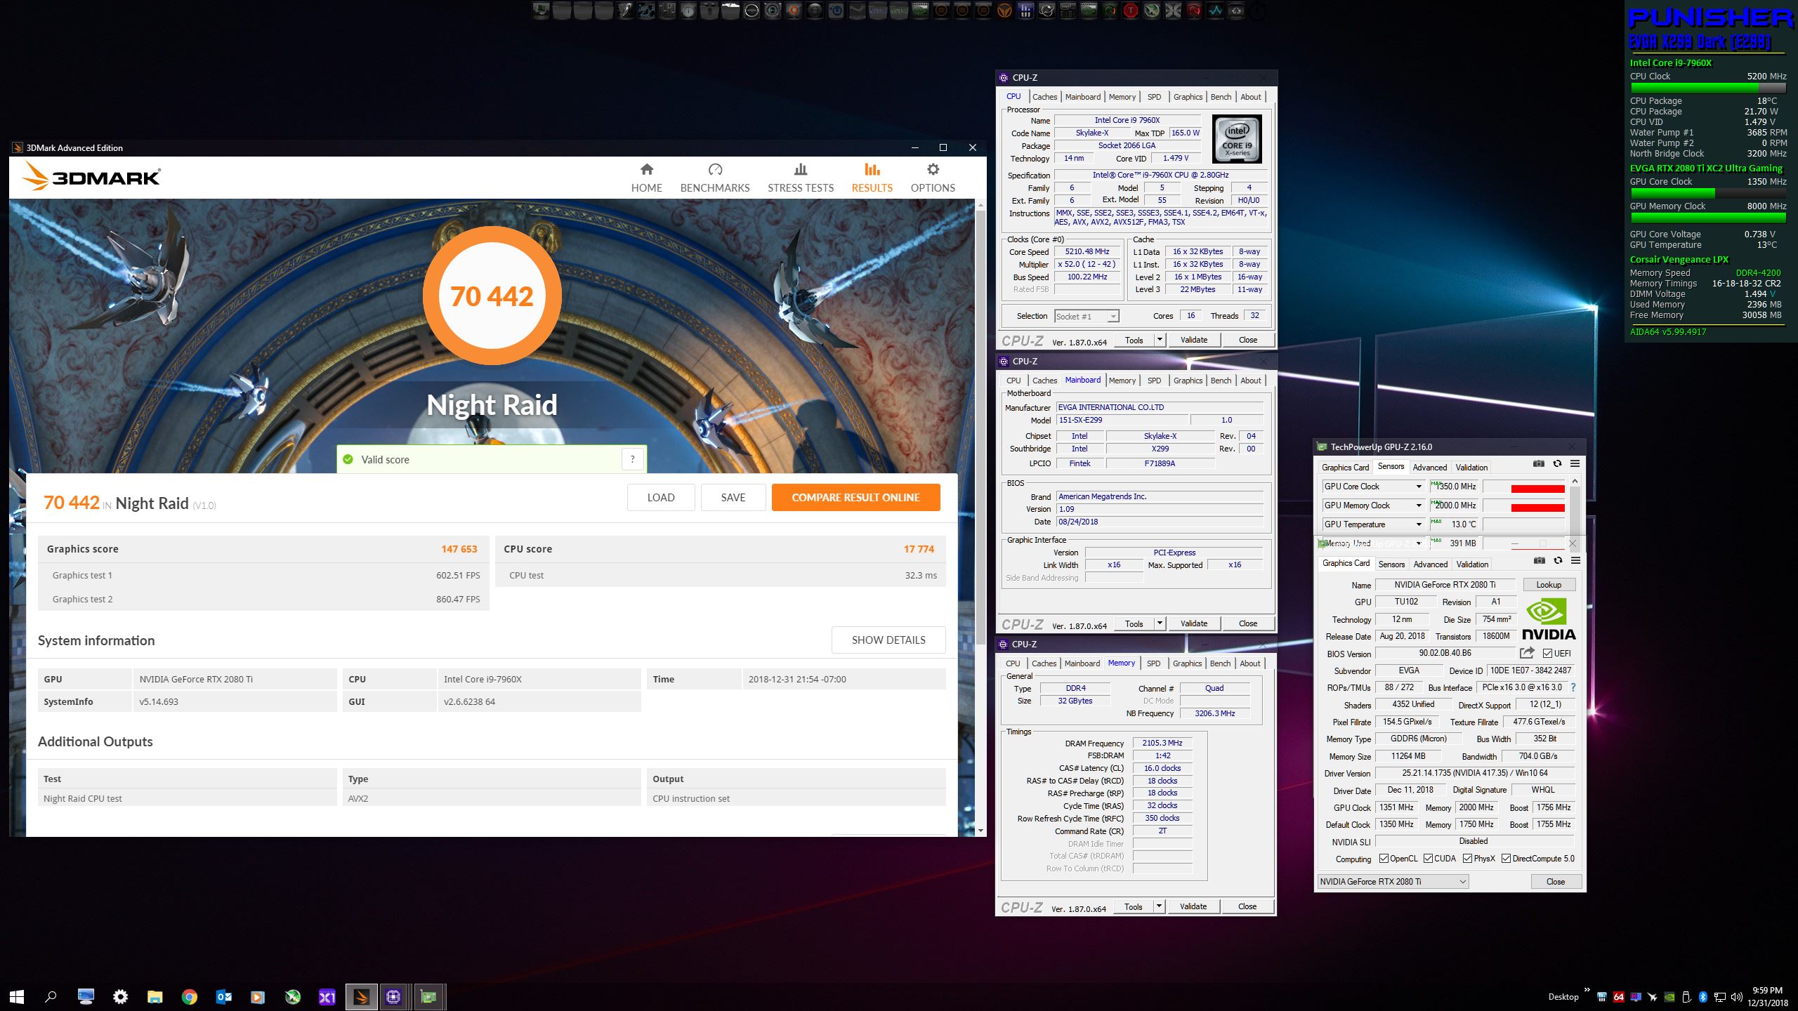
Task: Switch to Caches tab in top CPU-Z window
Action: pyautogui.click(x=1044, y=97)
